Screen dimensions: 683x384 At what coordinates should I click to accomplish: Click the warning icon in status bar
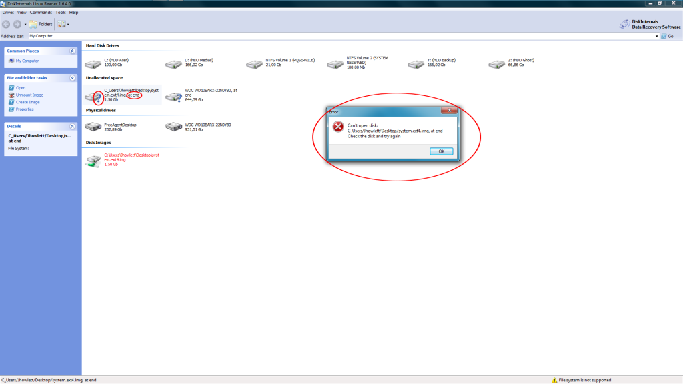click(x=554, y=380)
